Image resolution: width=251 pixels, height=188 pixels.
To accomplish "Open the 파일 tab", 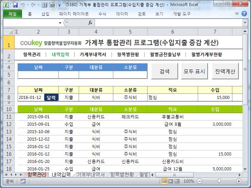I will tap(13, 14).
